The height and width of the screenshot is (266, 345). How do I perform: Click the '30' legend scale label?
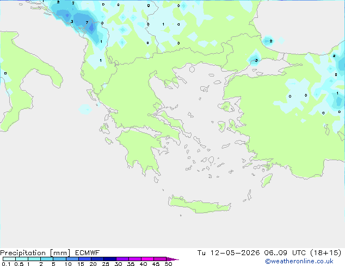118,264
